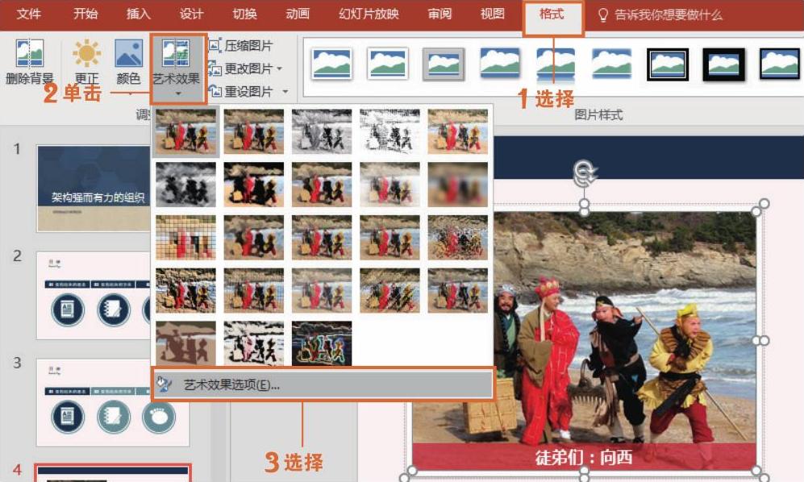The height and width of the screenshot is (482, 804).
Task: Apply the fifth picture style, reflected
Action: pos(556,64)
